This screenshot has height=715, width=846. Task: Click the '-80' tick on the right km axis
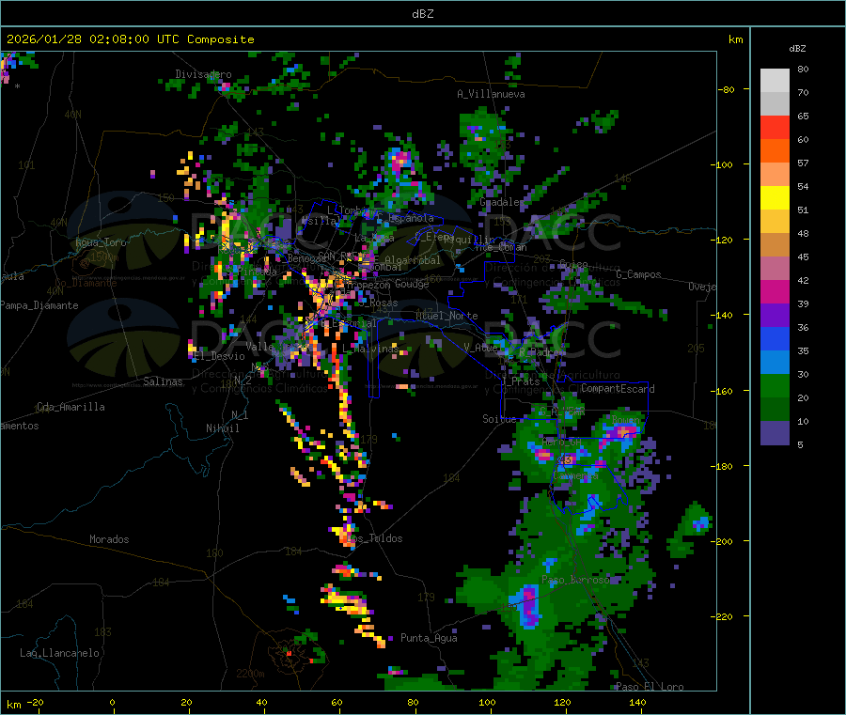coord(727,89)
